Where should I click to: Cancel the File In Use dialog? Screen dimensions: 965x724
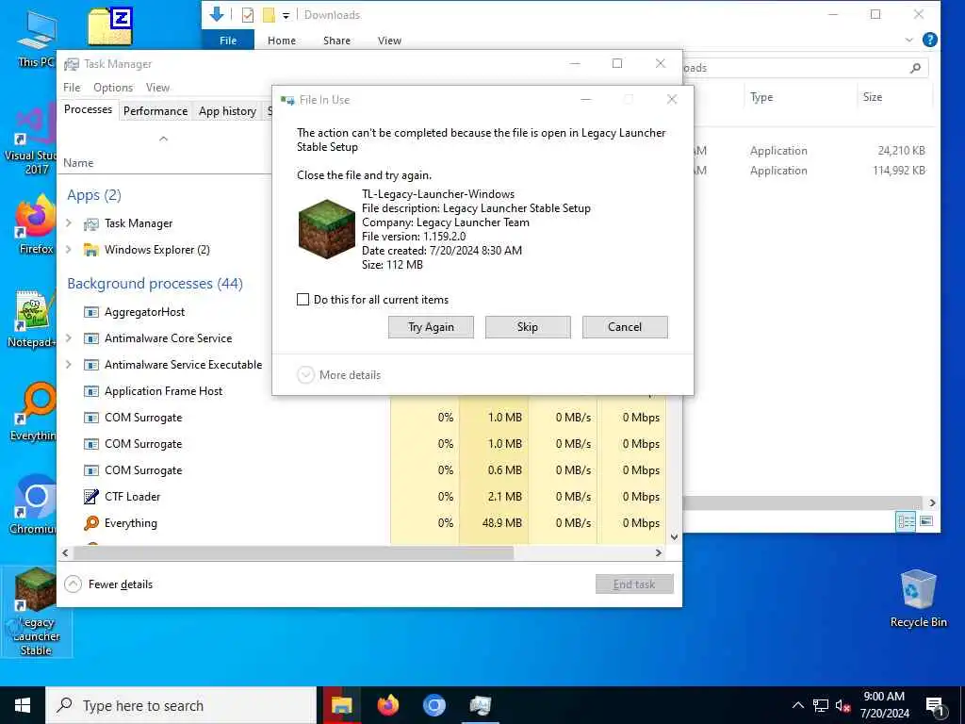[x=625, y=327]
